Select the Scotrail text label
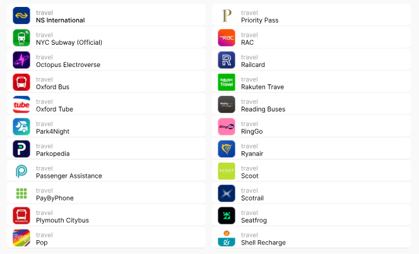This screenshot has width=419, height=254. tap(254, 198)
